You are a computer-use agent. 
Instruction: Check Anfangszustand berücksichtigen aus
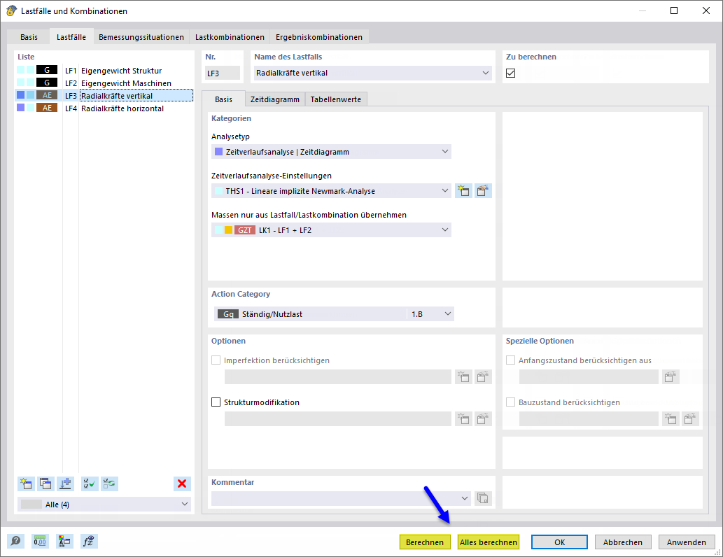(510, 360)
